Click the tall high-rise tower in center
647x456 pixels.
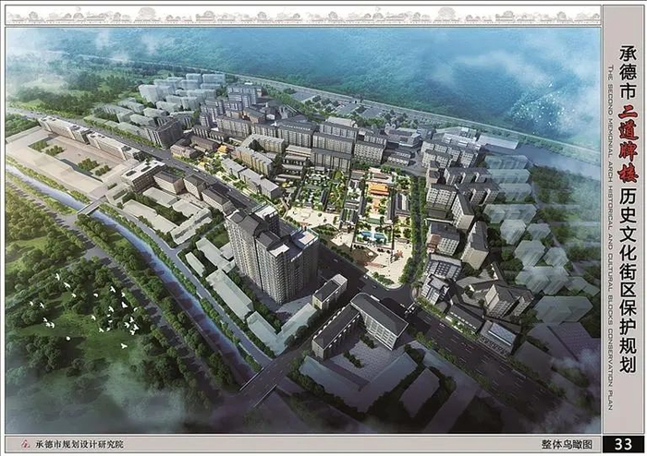[273, 255]
